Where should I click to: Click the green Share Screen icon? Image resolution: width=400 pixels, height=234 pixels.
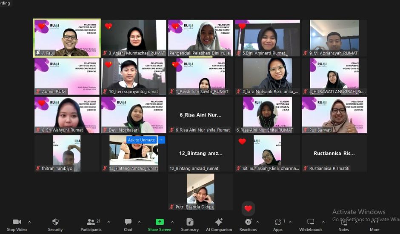click(x=160, y=222)
